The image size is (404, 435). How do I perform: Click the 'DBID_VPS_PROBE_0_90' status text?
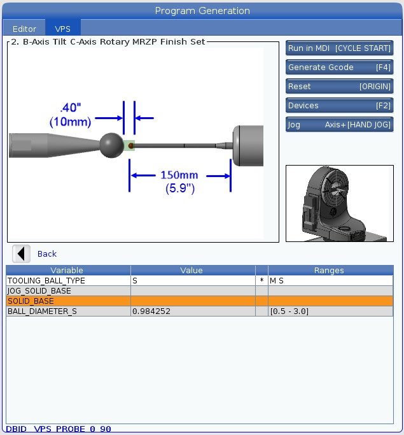tap(59, 429)
